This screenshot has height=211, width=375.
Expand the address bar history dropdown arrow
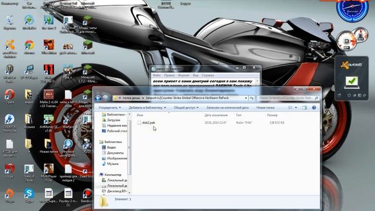(x=246, y=98)
